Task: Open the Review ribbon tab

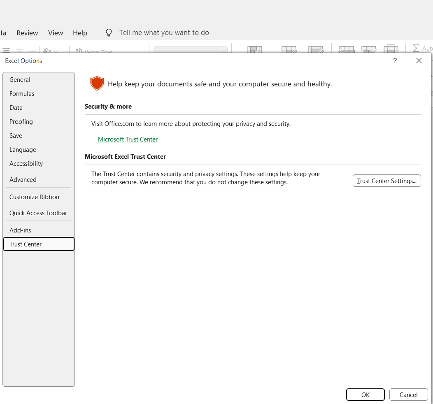Action: coord(27,33)
